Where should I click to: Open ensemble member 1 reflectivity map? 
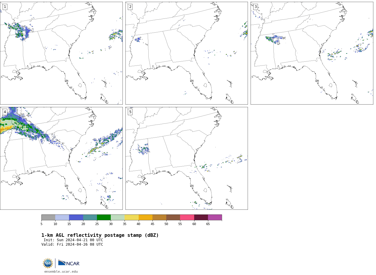point(61,53)
